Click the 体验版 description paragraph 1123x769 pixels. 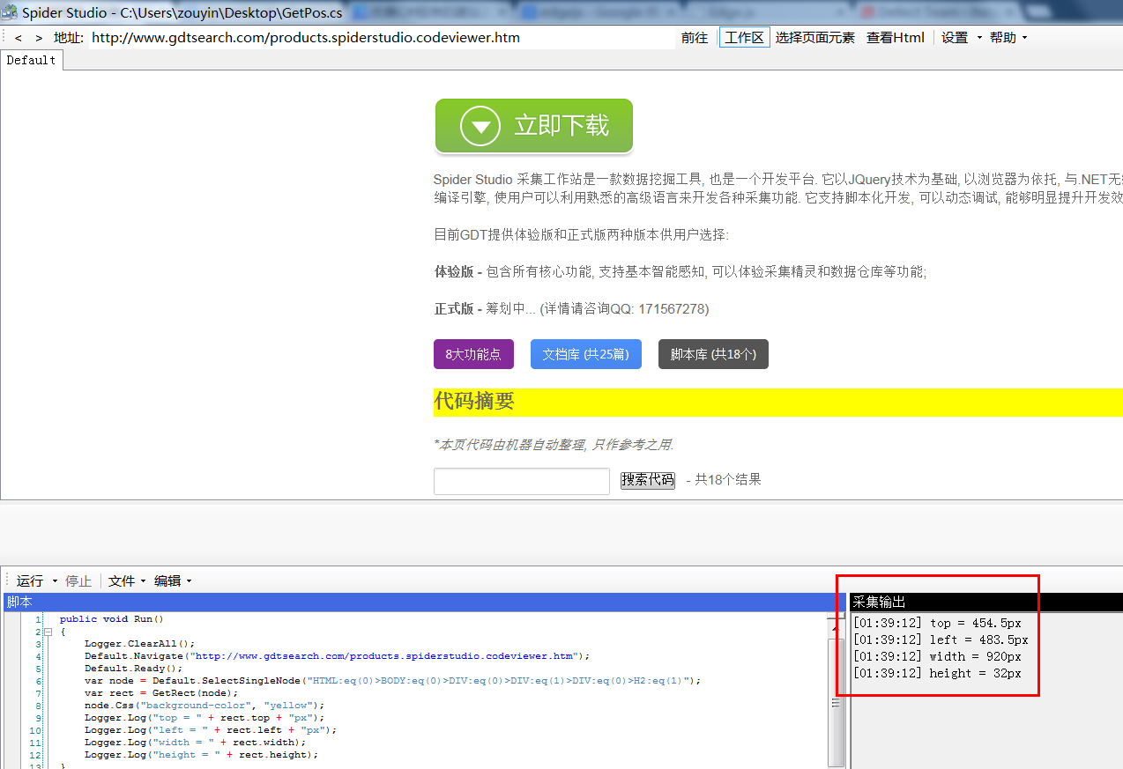[680, 272]
